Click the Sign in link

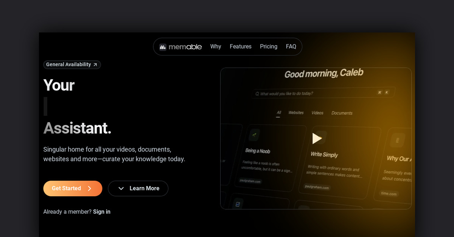[x=102, y=212]
